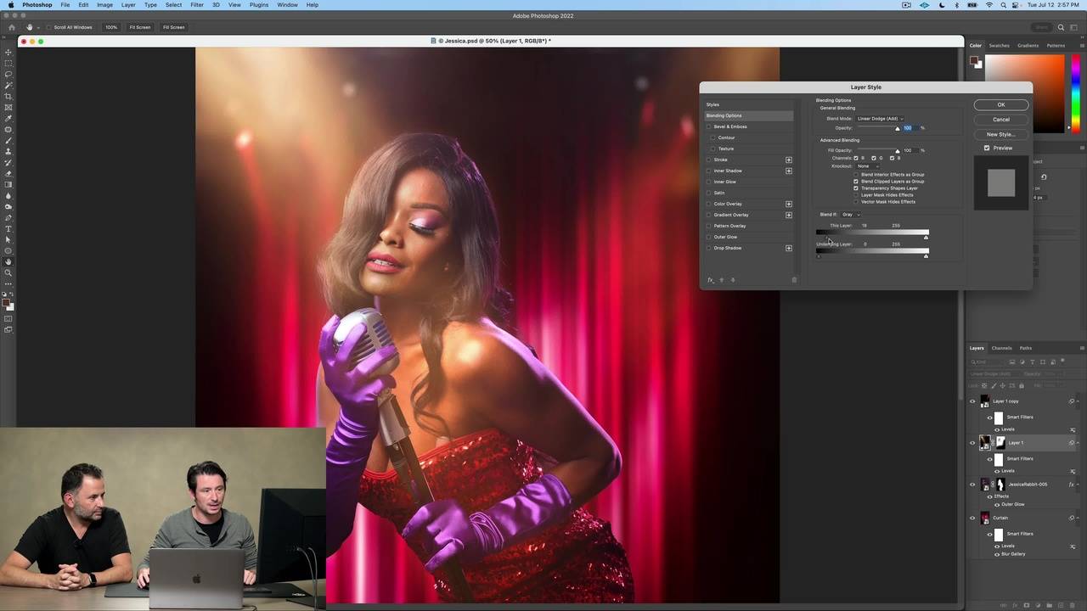Enable the Satin checkbox
The width and height of the screenshot is (1087, 611).
tap(710, 193)
